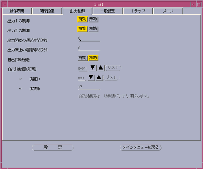203x169 pixels.
Task: Select the 出力制御 tab
Action: 78,11
